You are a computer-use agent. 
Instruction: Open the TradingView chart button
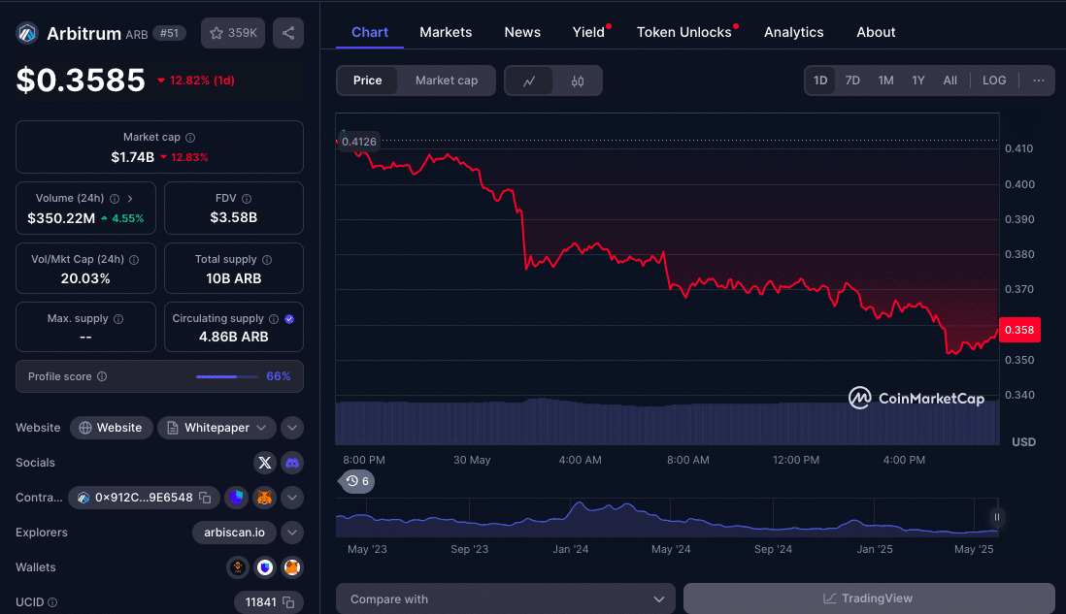tap(869, 598)
